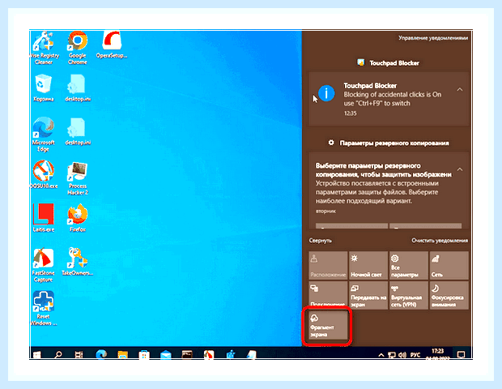Open the Сеть quick action tile
Image resolution: width=502 pixels, height=389 pixels.
click(449, 266)
